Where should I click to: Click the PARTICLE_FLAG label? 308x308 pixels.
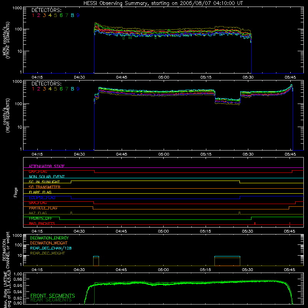pyautogui.click(x=43, y=208)
